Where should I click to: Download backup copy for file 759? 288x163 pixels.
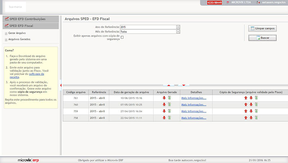(x=251, y=111)
